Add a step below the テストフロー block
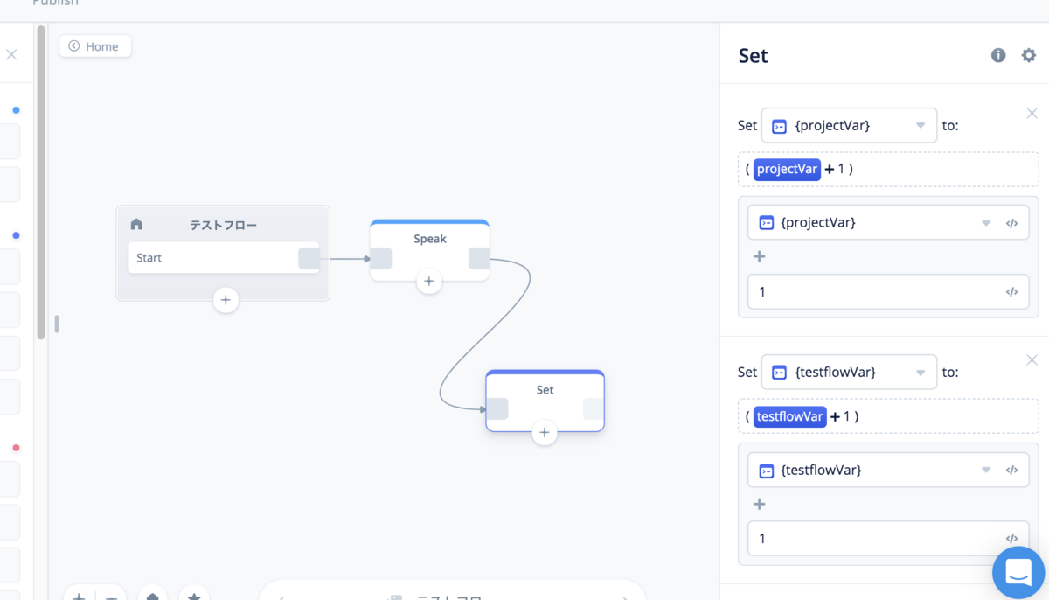Screen dimensions: 1049x600 (x=226, y=300)
